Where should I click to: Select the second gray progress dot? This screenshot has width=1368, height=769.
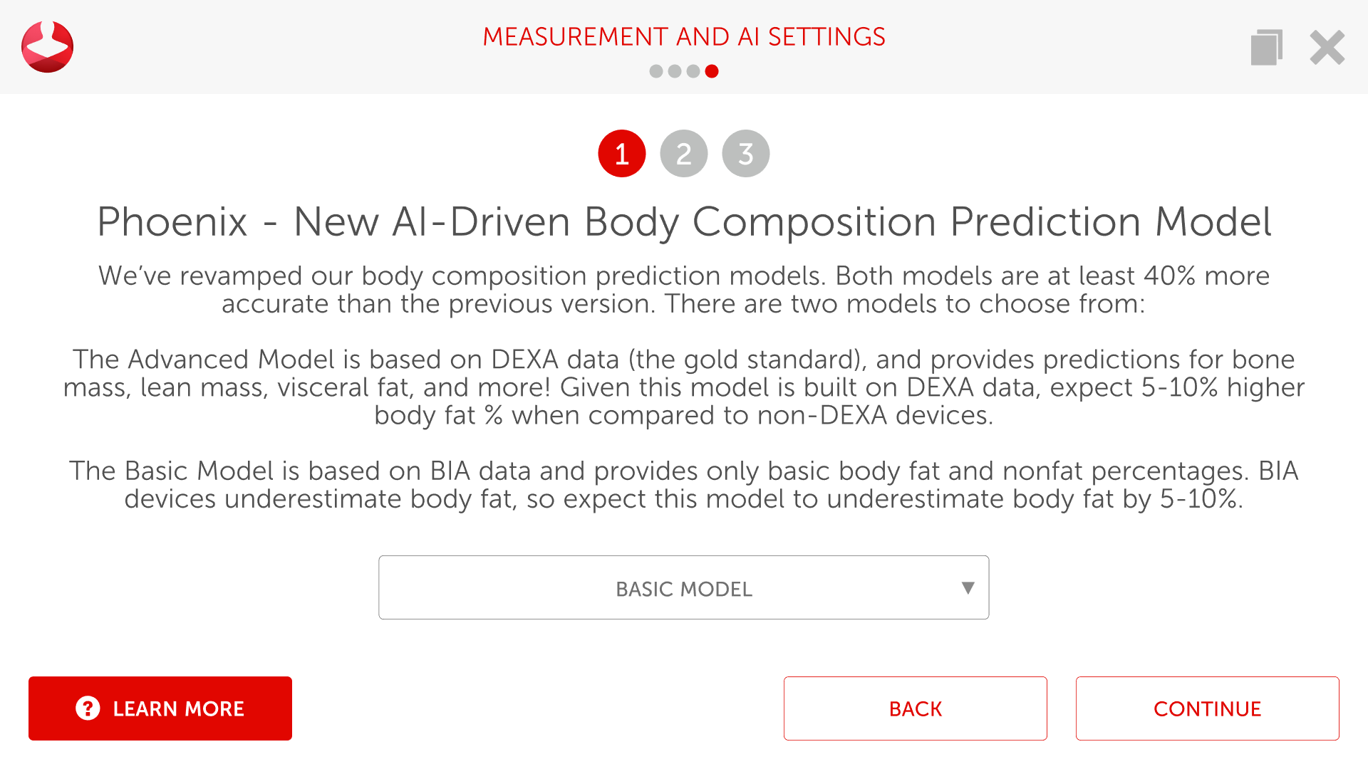pos(675,71)
